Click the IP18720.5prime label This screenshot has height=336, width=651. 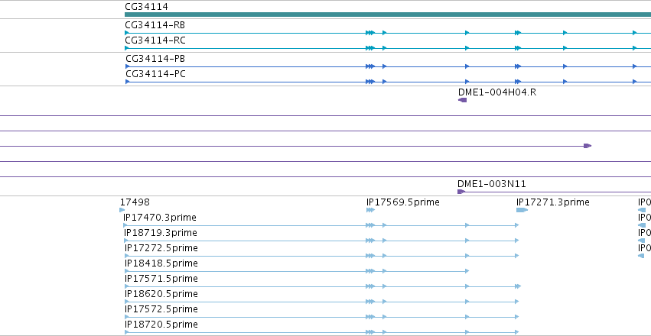pos(161,325)
